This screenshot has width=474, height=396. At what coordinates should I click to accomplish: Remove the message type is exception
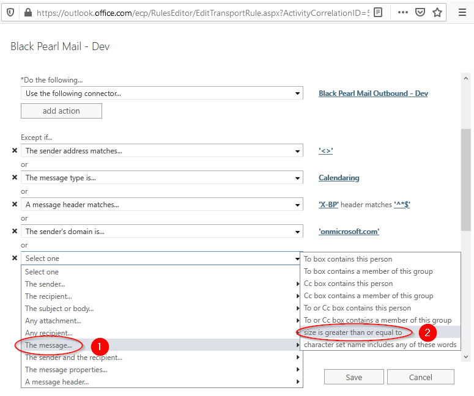pos(15,178)
